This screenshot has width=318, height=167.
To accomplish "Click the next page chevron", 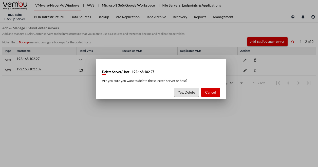I will tap(298, 83).
